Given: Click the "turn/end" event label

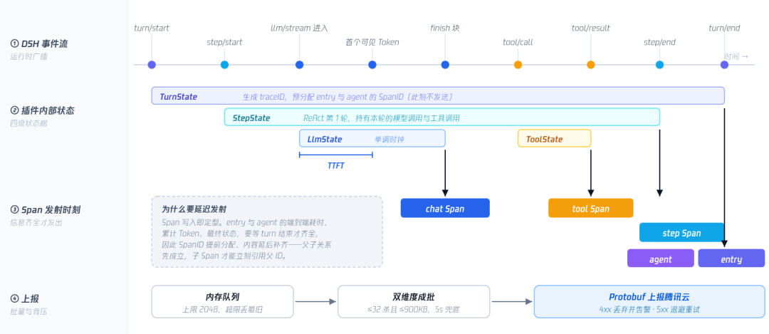Looking at the screenshot, I should click(724, 28).
